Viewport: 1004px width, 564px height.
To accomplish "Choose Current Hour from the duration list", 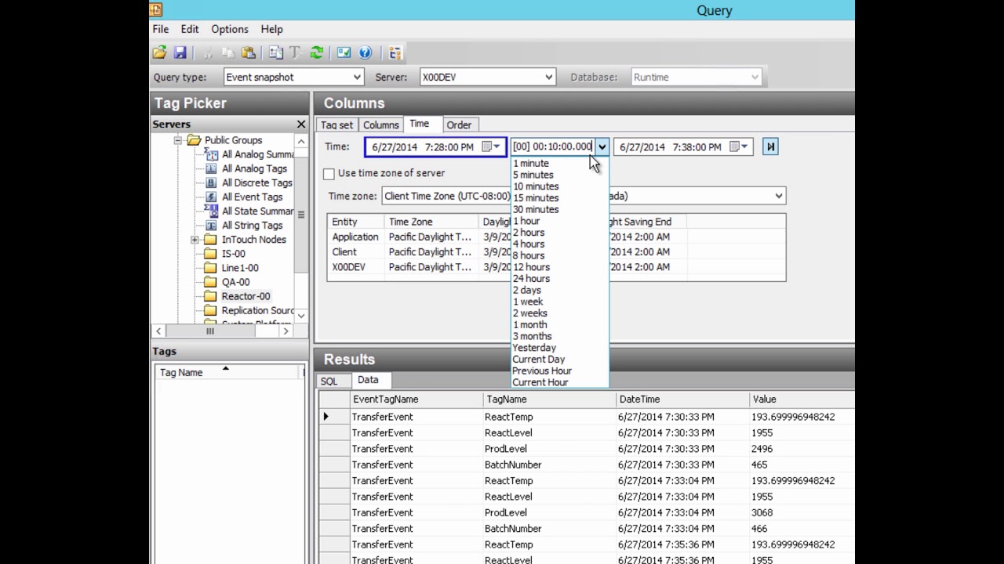I will (560, 382).
